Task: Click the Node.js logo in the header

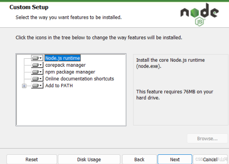Action: [x=200, y=14]
